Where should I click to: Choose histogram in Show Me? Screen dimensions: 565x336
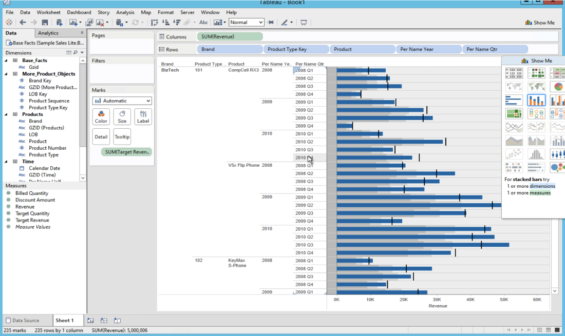point(536,154)
